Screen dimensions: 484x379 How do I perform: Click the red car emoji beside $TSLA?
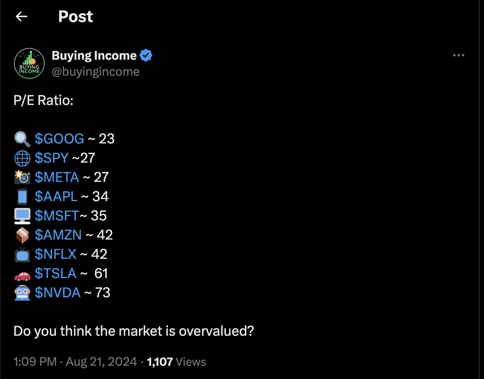[x=22, y=274]
